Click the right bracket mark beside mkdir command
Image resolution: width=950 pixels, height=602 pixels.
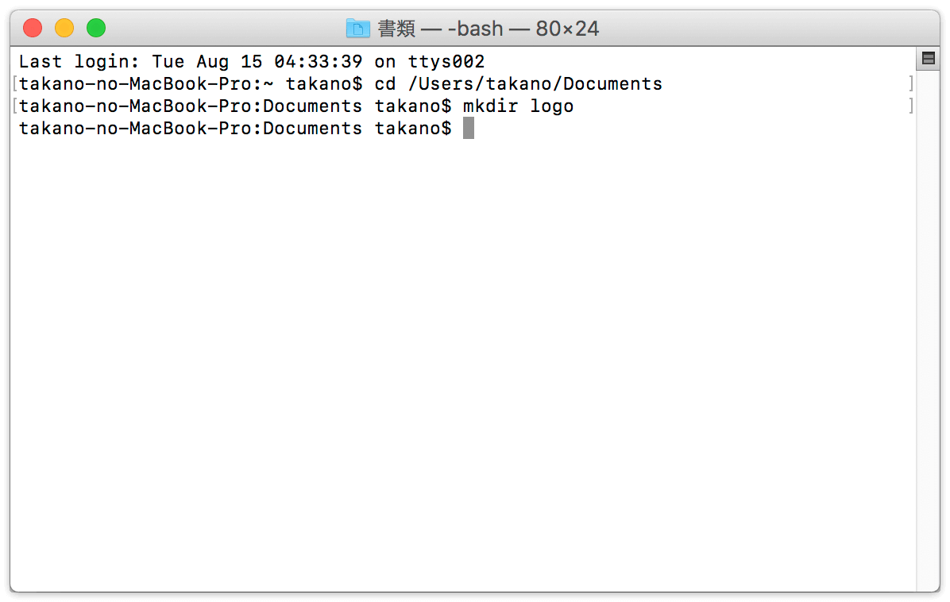(910, 106)
